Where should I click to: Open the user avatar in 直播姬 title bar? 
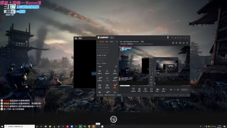coord(168,38)
